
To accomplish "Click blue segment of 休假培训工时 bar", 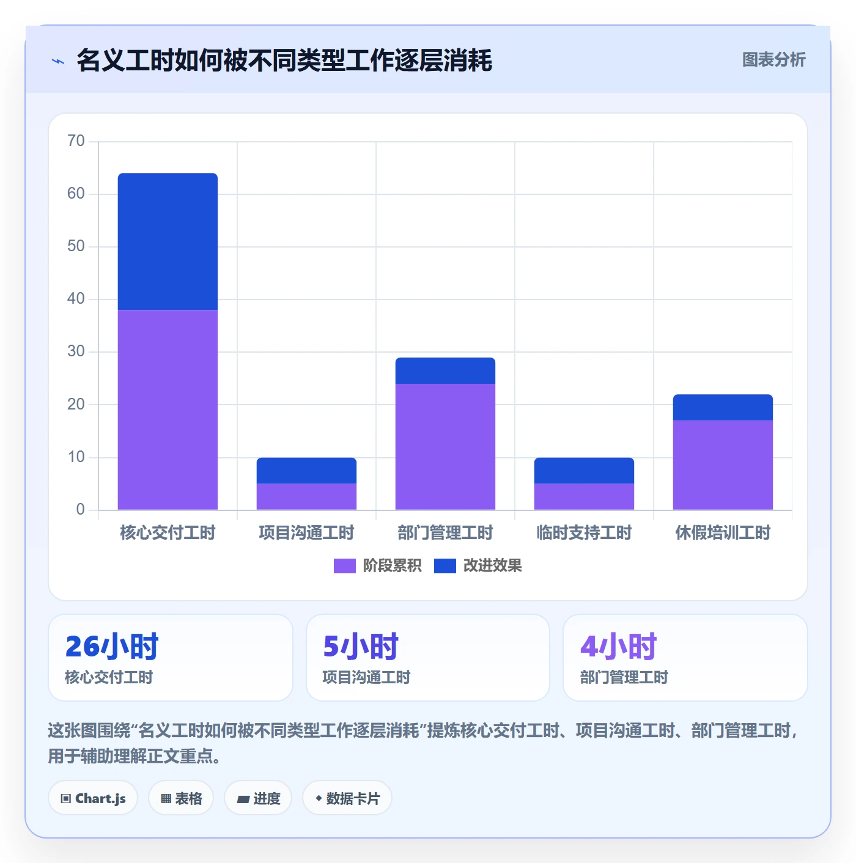I will (x=723, y=408).
